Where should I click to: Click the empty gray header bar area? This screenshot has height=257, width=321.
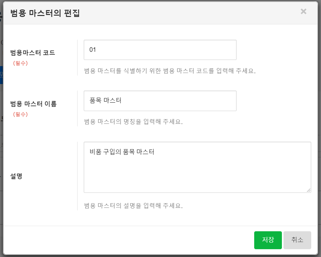tap(196, 13)
